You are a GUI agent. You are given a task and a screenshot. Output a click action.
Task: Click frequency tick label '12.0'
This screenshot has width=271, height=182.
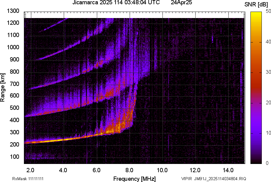[x=195, y=170]
